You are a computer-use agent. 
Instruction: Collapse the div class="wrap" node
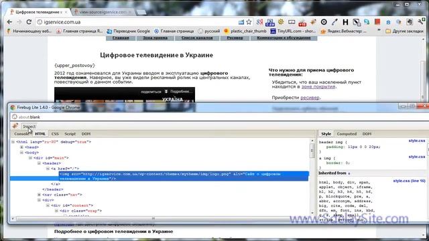click(x=56, y=211)
